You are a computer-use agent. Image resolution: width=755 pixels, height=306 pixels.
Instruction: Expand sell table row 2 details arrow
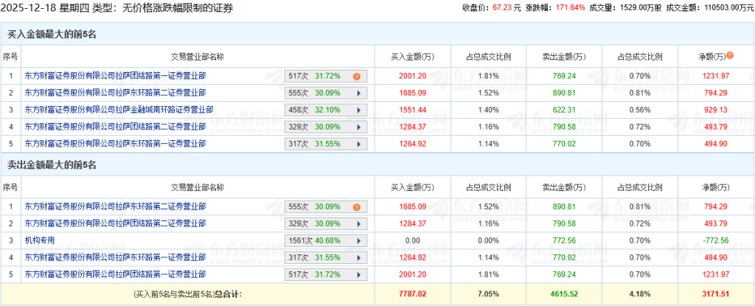point(358,223)
